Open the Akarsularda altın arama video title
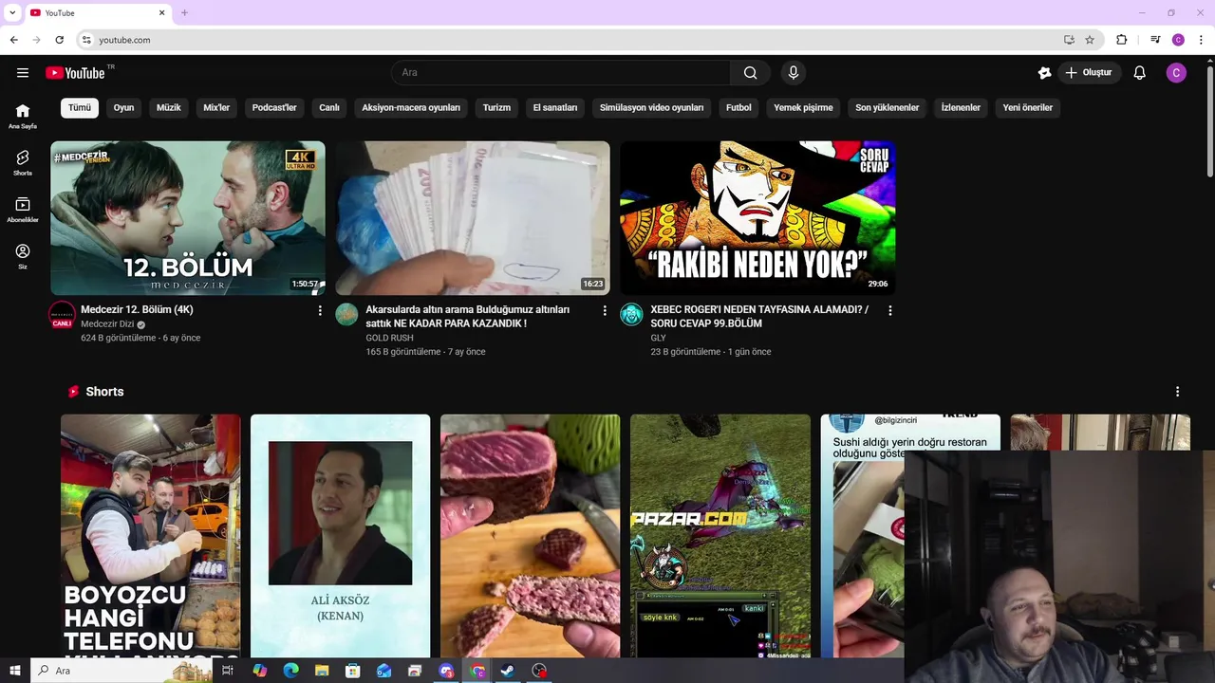1215x683 pixels. pos(468,317)
